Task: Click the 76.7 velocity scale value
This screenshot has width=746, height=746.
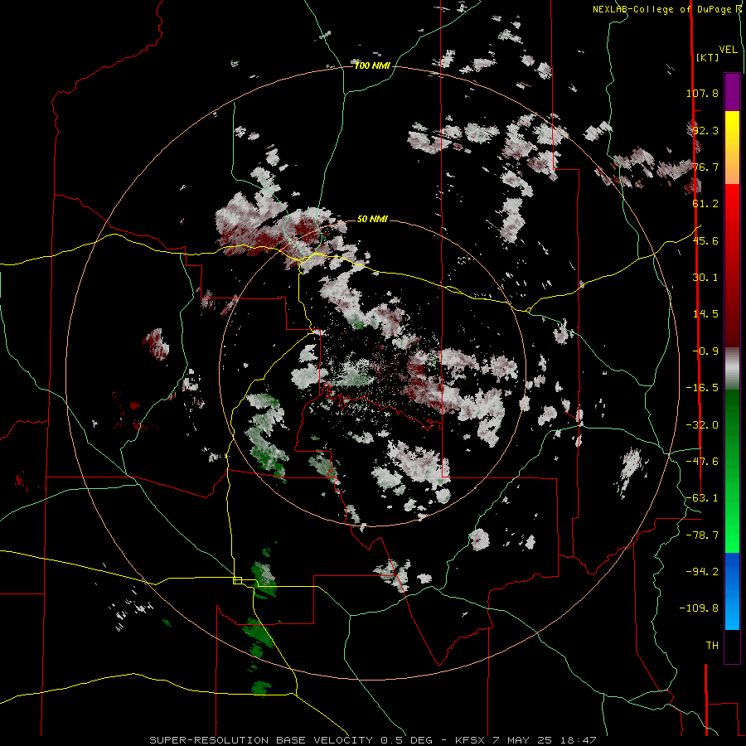Action: pyautogui.click(x=705, y=167)
